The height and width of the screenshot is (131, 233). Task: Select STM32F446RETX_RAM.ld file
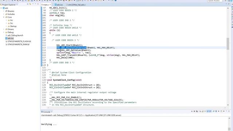(19, 44)
